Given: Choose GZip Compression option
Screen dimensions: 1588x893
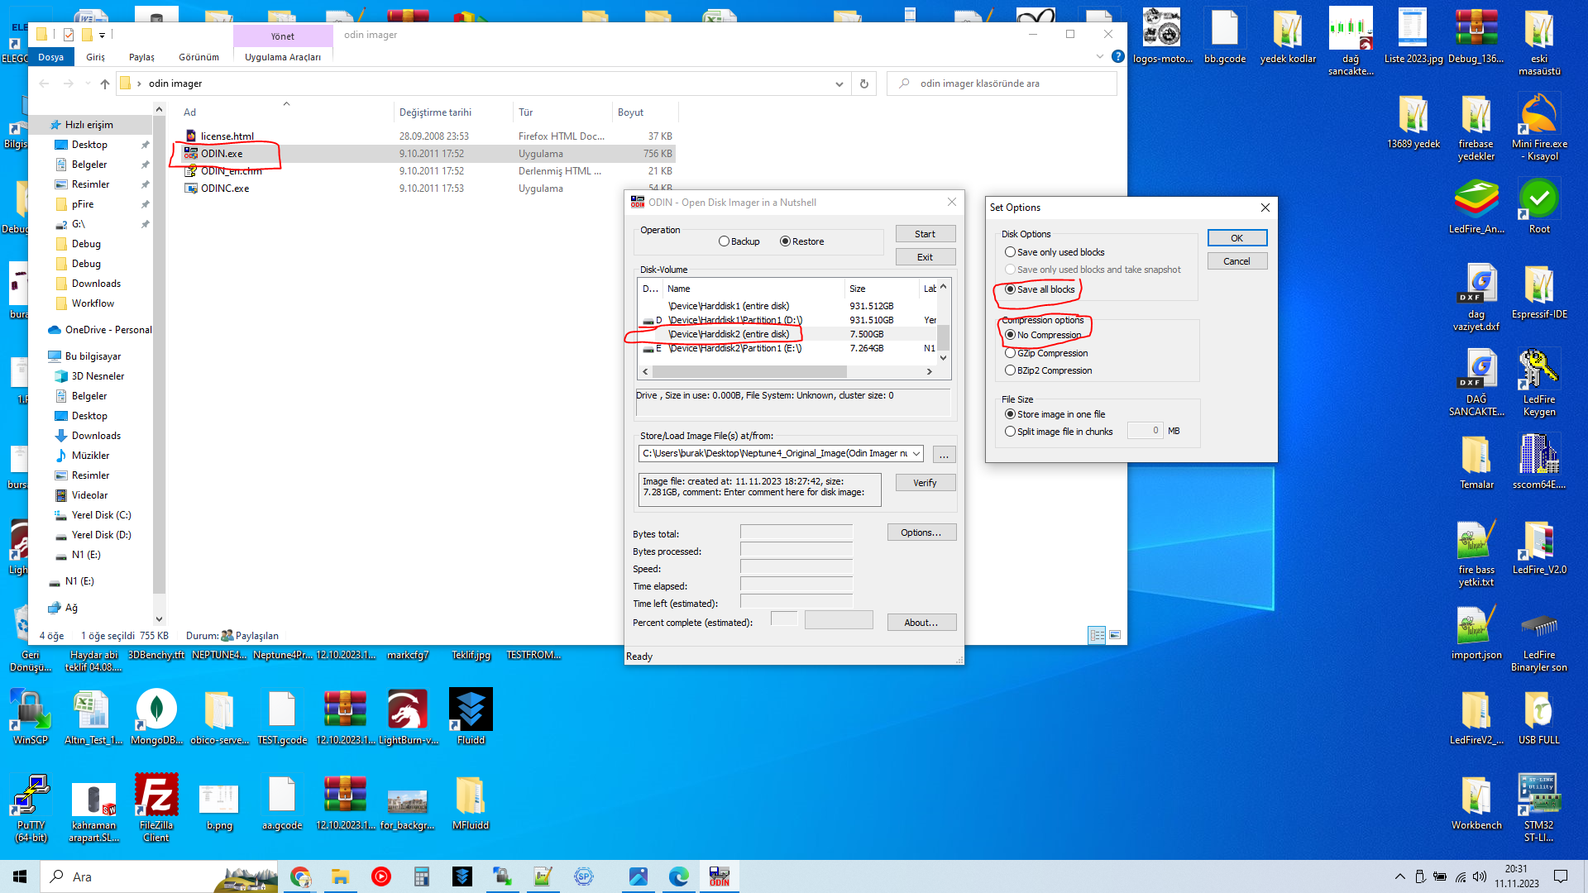Looking at the screenshot, I should 1011,353.
